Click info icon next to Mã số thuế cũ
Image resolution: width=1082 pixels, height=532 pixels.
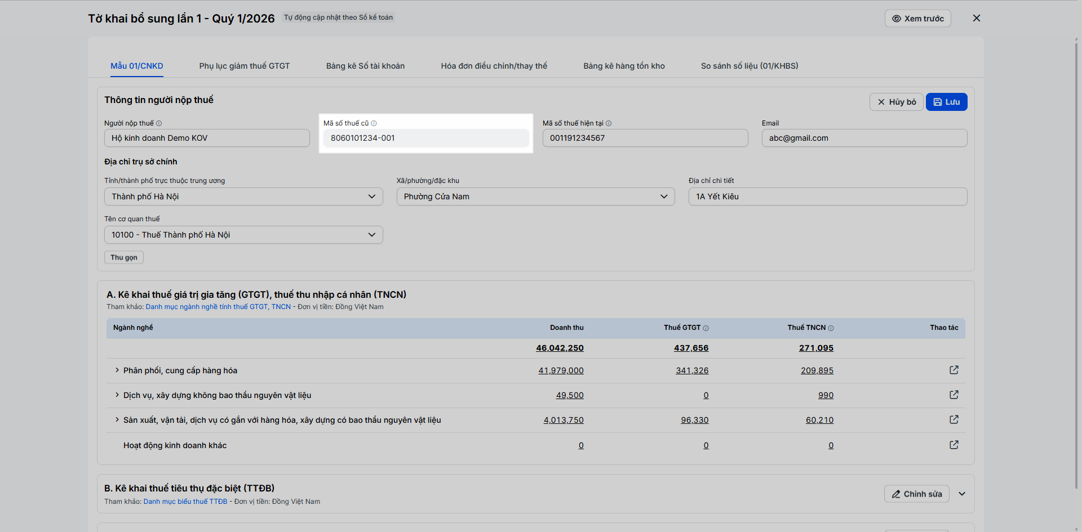click(x=374, y=123)
